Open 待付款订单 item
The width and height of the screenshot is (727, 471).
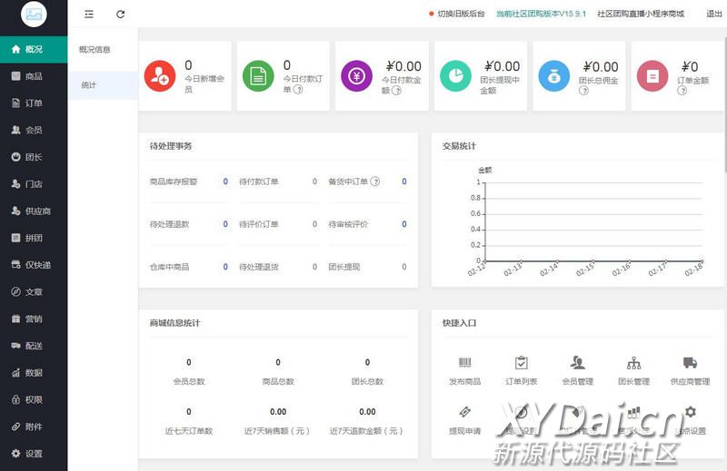tap(278, 182)
